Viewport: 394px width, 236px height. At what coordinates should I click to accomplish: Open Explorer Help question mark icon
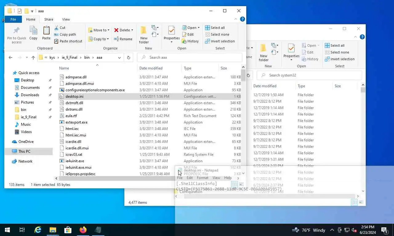pyautogui.click(x=243, y=19)
